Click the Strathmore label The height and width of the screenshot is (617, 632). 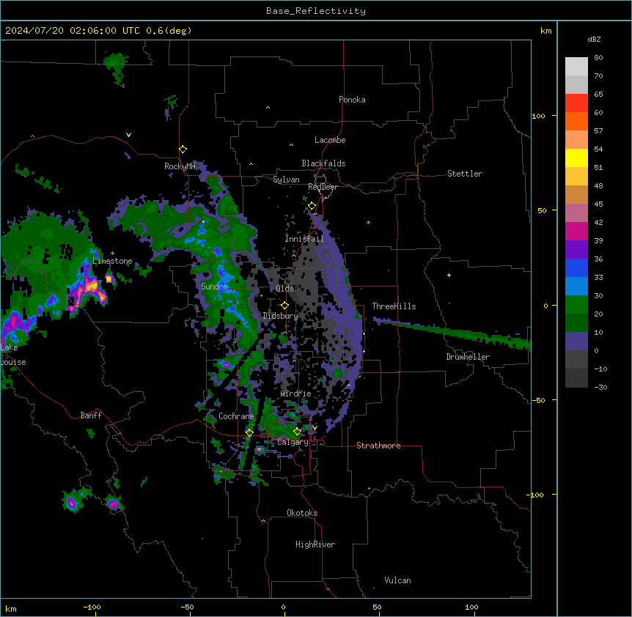pyautogui.click(x=378, y=446)
